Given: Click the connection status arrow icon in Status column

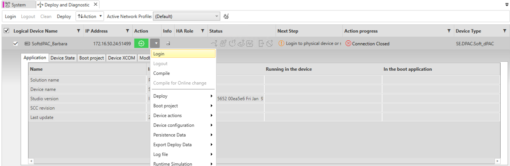Looking at the screenshot, I should (x=214, y=43).
